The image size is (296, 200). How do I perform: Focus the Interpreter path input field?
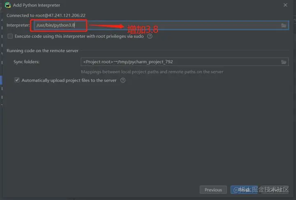(x=162, y=25)
